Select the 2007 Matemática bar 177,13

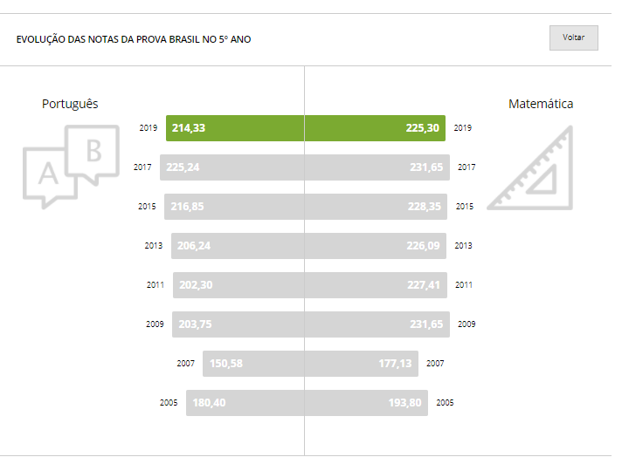coord(362,364)
